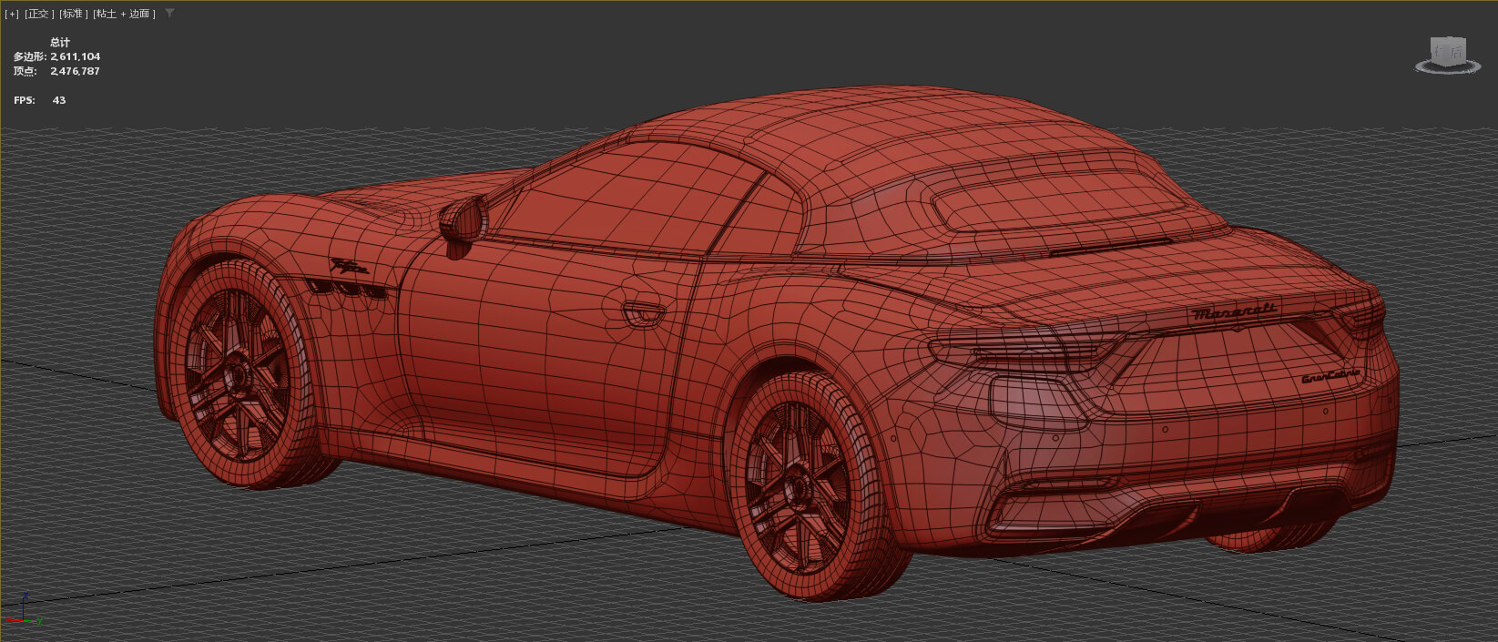Open the [标准] shading preset menu
Image resolution: width=1498 pixels, height=642 pixels.
pos(73,14)
